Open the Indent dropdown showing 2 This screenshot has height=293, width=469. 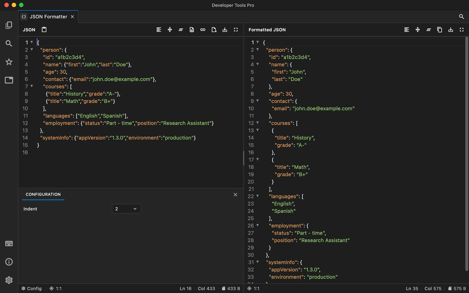126,209
